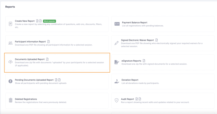217x114 pixels.
Task: Open the Documents Uploaded Report title
Action: (x=30, y=59)
